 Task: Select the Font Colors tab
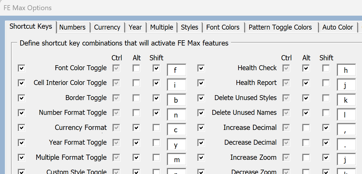(x=223, y=27)
